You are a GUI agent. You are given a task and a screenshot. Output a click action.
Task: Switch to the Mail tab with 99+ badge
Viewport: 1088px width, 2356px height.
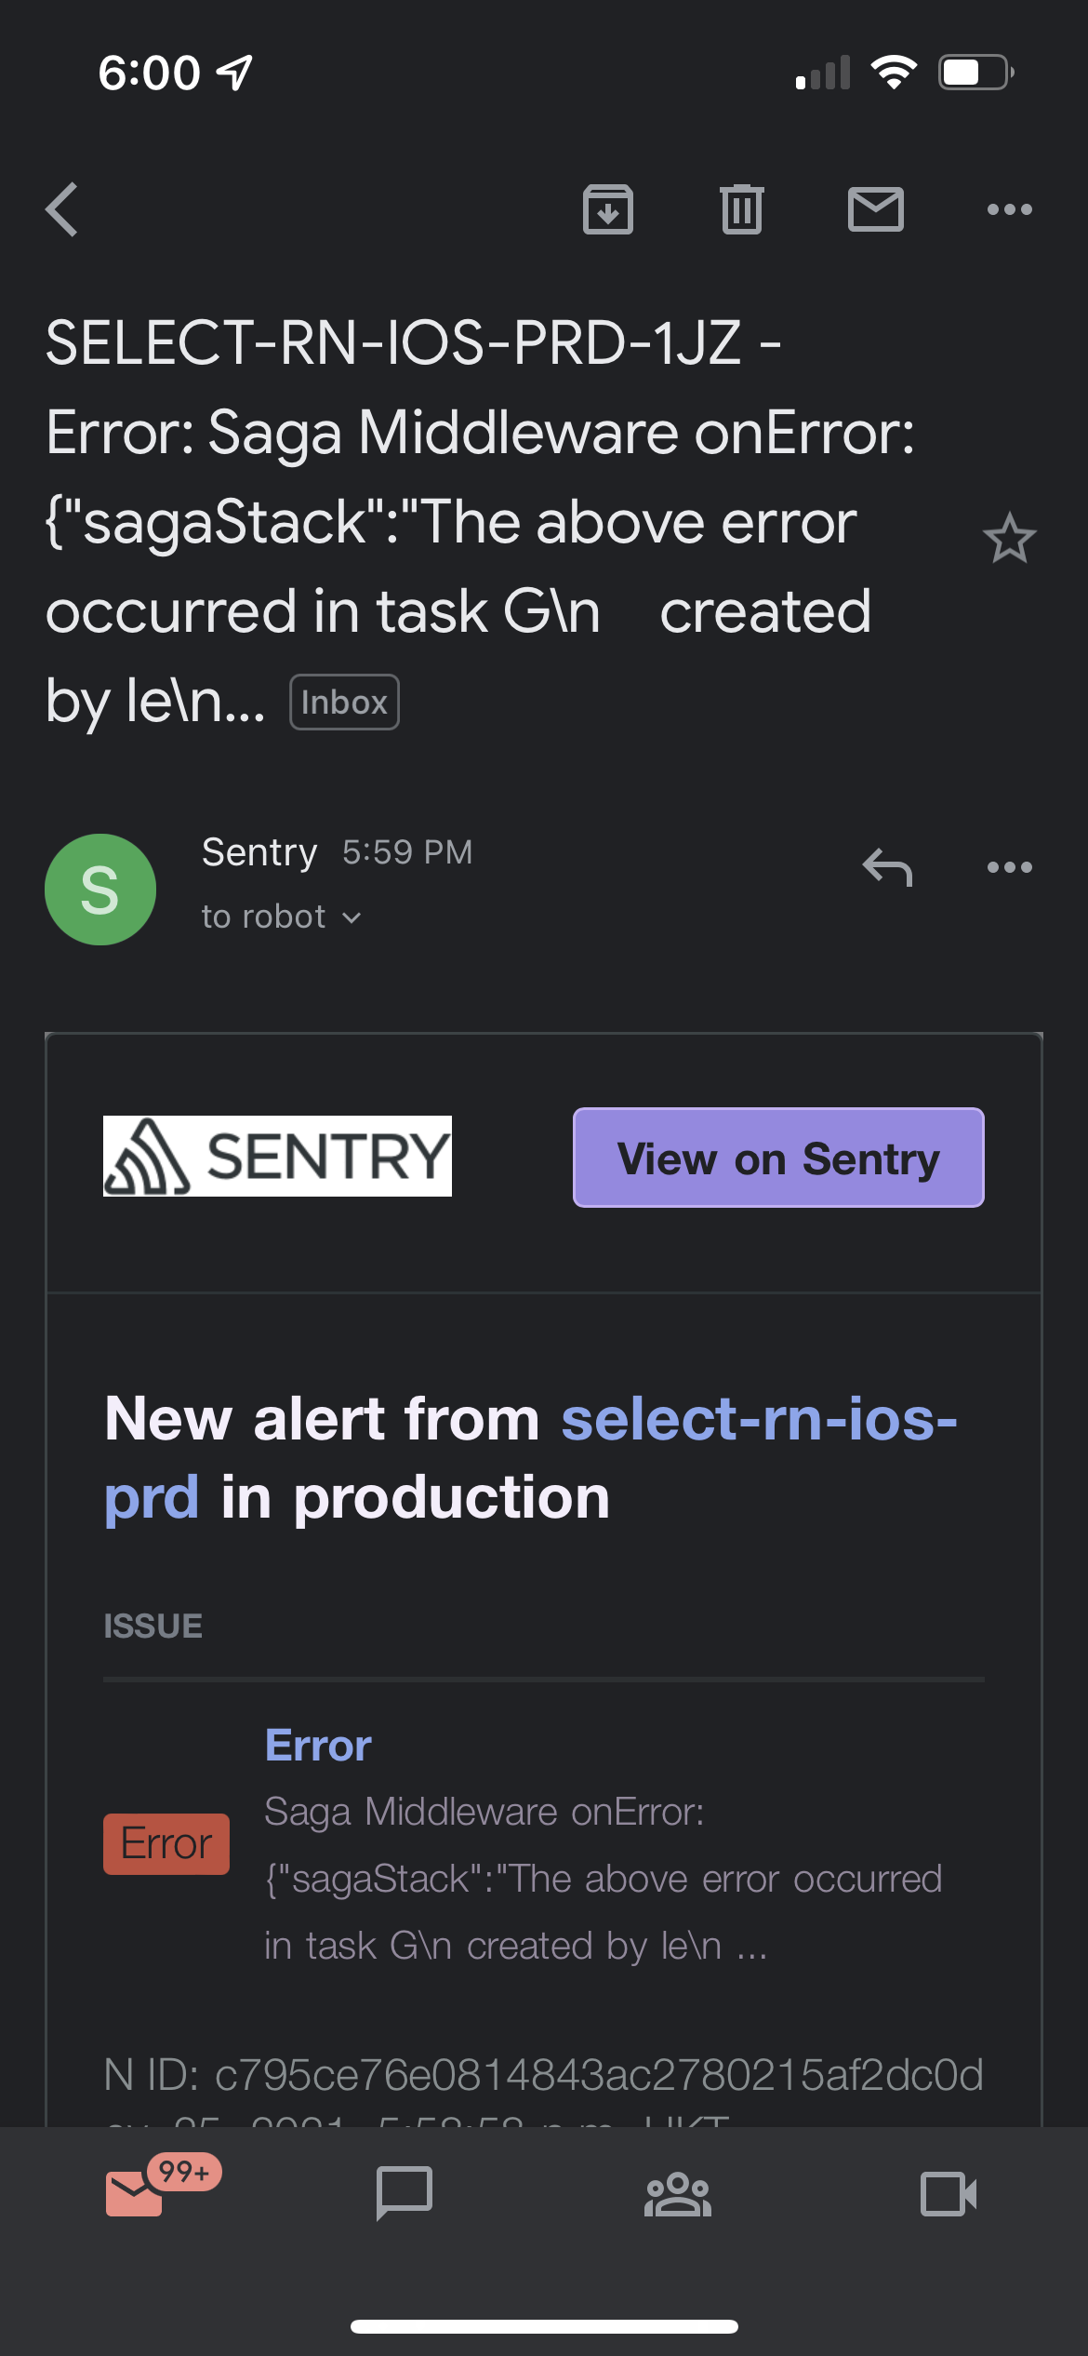[x=137, y=2192]
